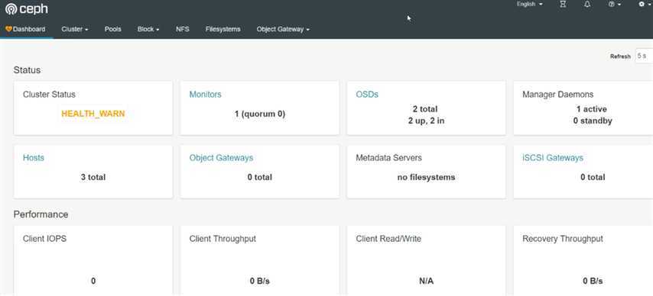
Task: Go to the Pools tab
Action: coord(113,30)
